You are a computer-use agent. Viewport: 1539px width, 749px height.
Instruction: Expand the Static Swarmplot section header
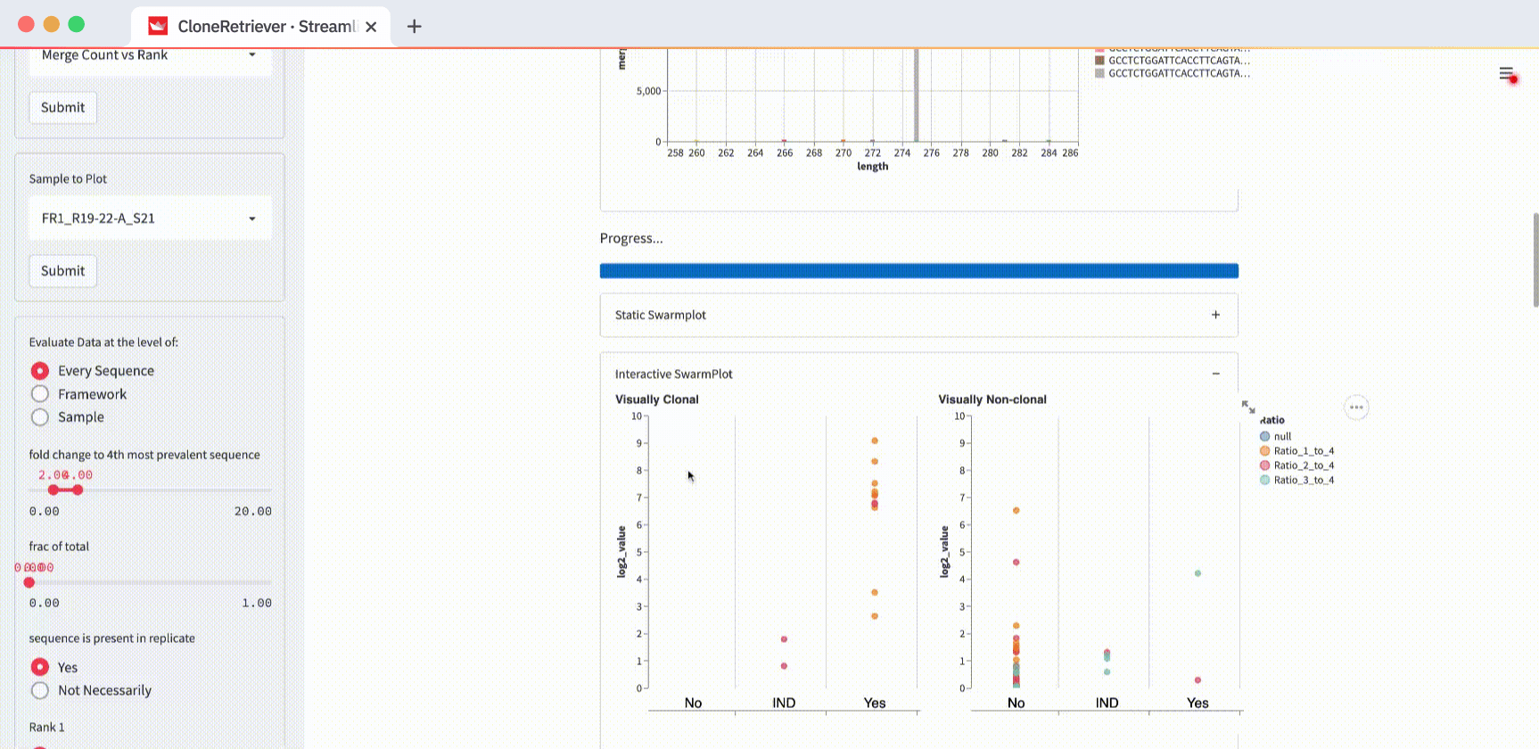point(661,315)
